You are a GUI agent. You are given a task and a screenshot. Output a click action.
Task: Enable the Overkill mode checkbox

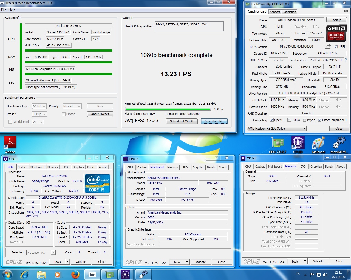pyautogui.click(x=10, y=122)
